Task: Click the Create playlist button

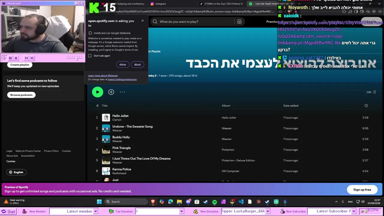Action: pos(20,65)
